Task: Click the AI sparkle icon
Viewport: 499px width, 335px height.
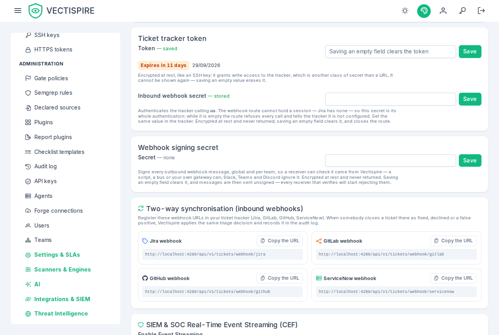Action: click(x=28, y=284)
